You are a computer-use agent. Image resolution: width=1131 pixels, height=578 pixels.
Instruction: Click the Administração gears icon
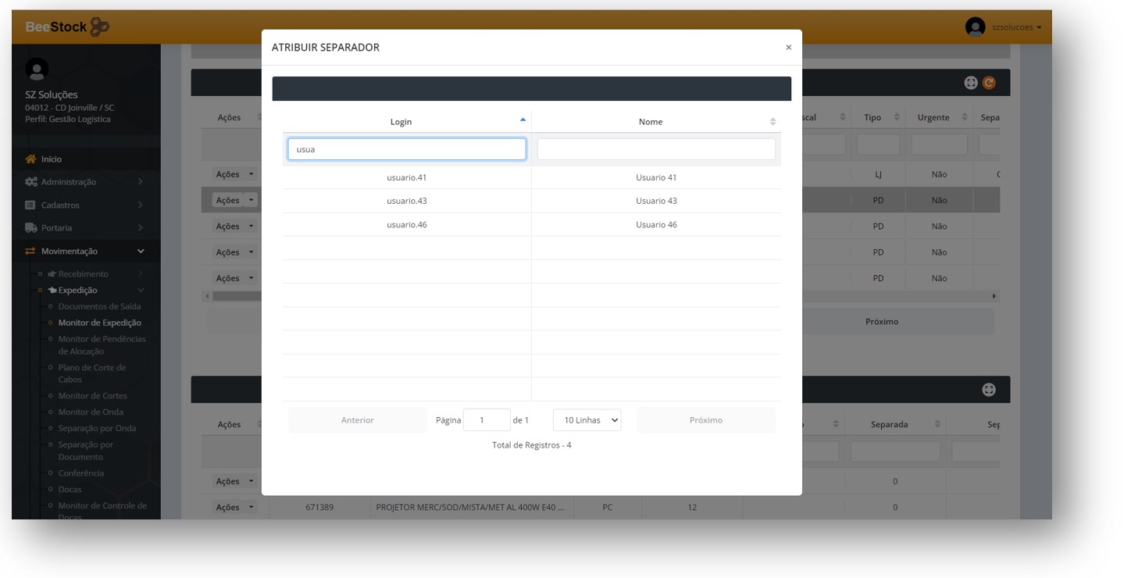(x=31, y=182)
